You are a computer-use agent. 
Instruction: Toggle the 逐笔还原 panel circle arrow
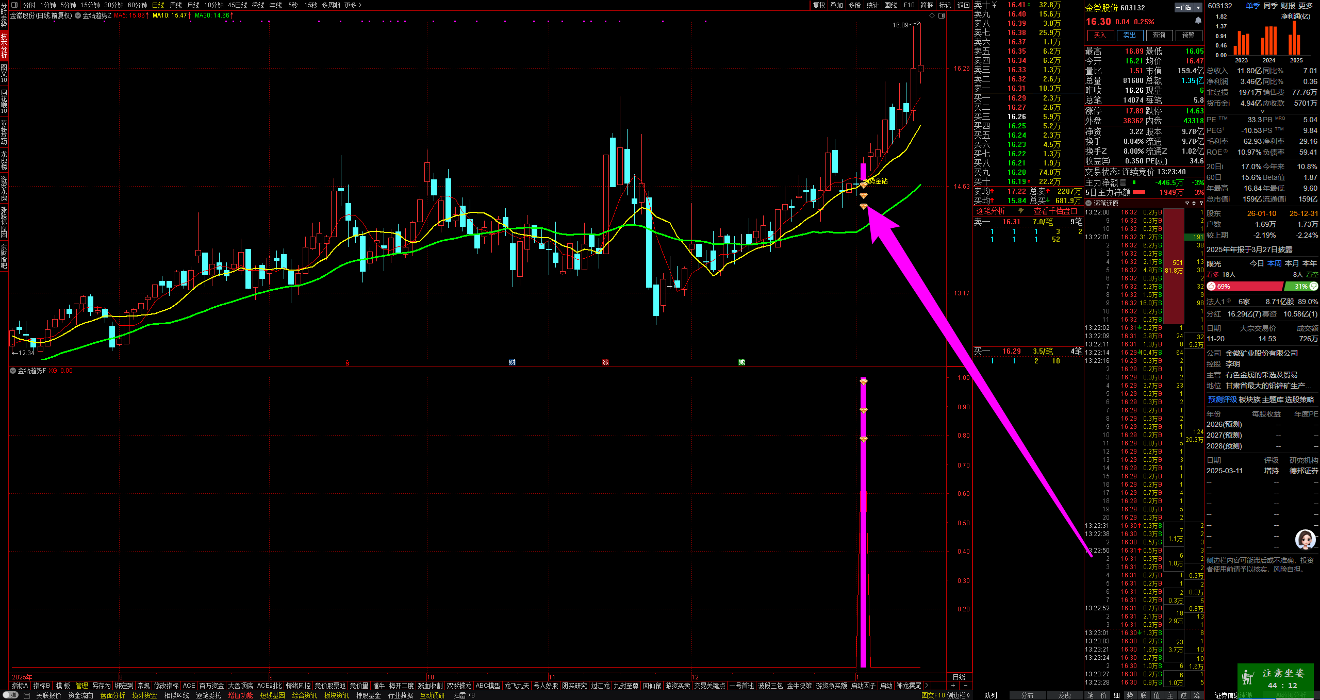(1088, 203)
